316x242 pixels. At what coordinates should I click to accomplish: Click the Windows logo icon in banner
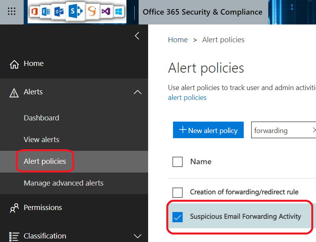[x=118, y=12]
